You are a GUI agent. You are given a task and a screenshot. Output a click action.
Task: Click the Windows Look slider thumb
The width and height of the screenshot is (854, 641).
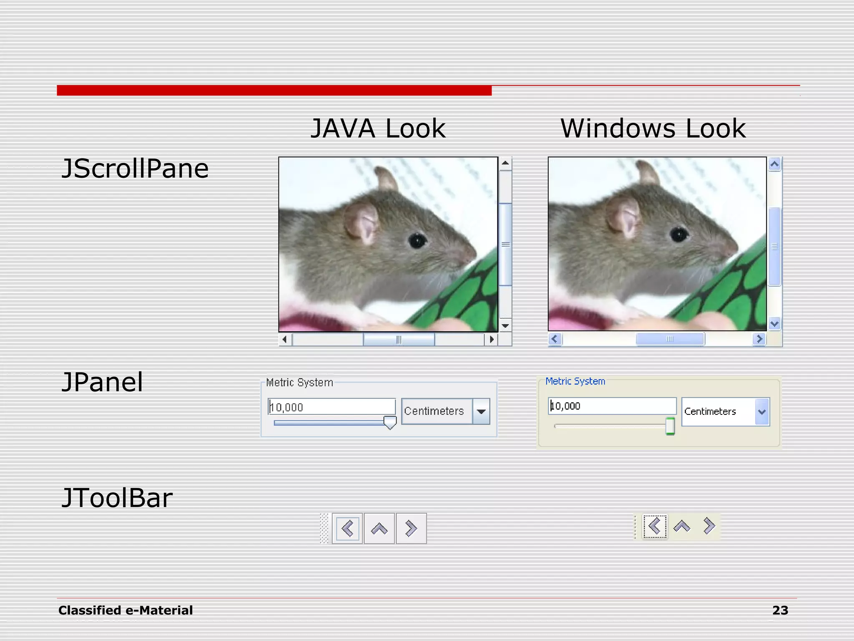[x=670, y=426]
